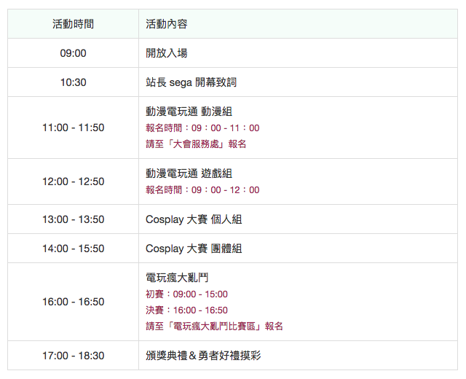Select the 09:00 time cell

[73, 53]
